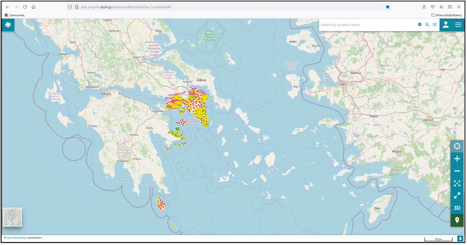The width and height of the screenshot is (467, 245).
Task: Open the user account menu
Action: pos(446,24)
